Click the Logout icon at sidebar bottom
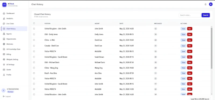This screenshot has width=215, height=100. point(4,97)
